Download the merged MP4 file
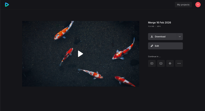The height and width of the screenshot is (111, 205). (162, 36)
